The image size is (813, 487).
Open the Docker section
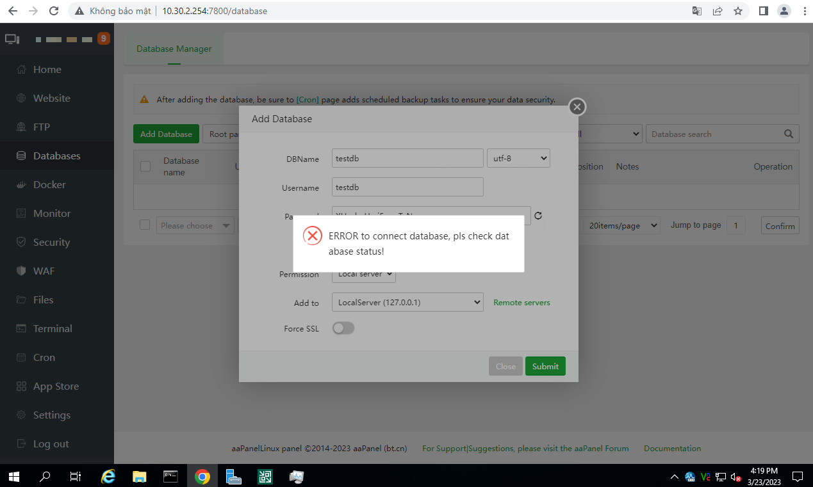(x=49, y=184)
